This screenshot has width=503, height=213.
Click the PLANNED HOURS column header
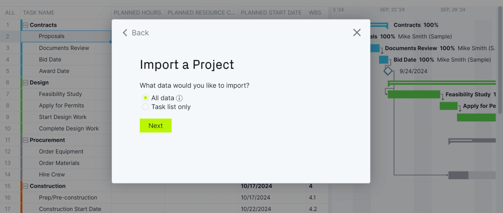click(138, 12)
